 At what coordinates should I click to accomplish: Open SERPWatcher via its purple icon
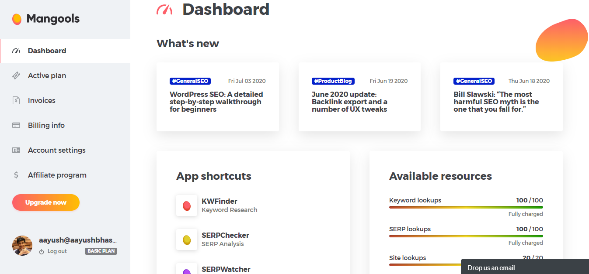click(x=187, y=269)
